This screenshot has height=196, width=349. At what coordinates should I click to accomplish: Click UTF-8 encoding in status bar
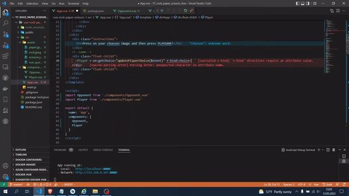(x=302, y=185)
